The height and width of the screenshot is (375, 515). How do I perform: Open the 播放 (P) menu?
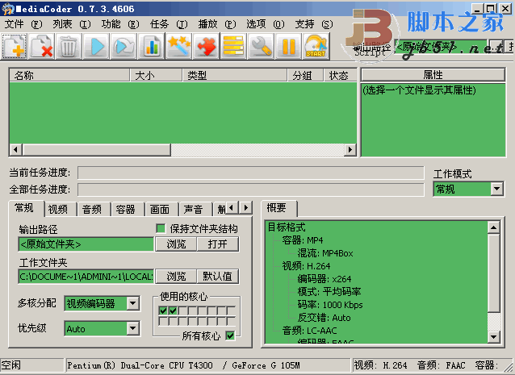[217, 24]
